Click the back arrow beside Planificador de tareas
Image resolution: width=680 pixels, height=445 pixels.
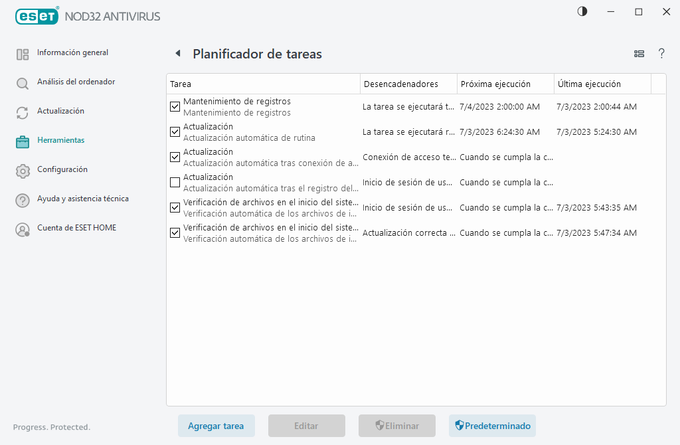pos(177,53)
